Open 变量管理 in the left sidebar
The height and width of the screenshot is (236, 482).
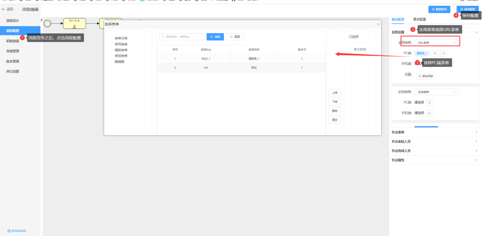tap(13, 51)
